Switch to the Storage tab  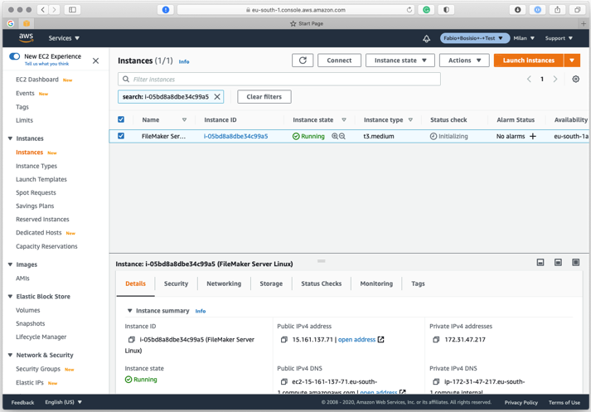(x=271, y=284)
